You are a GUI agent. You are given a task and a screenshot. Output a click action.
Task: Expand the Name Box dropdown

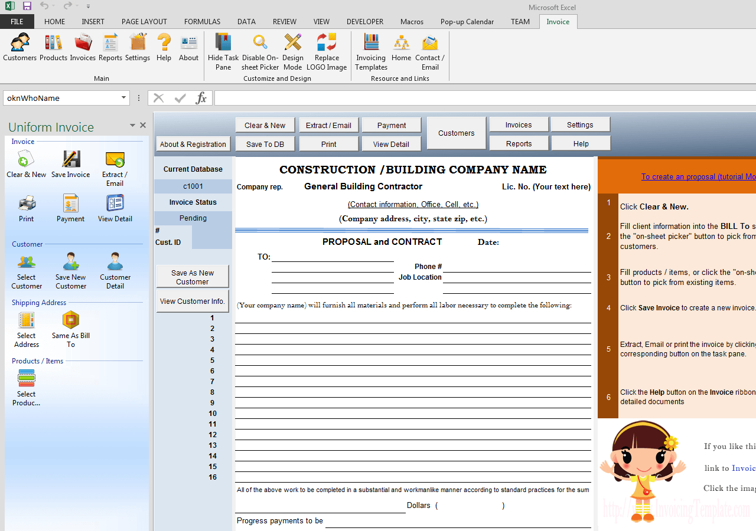click(x=124, y=98)
